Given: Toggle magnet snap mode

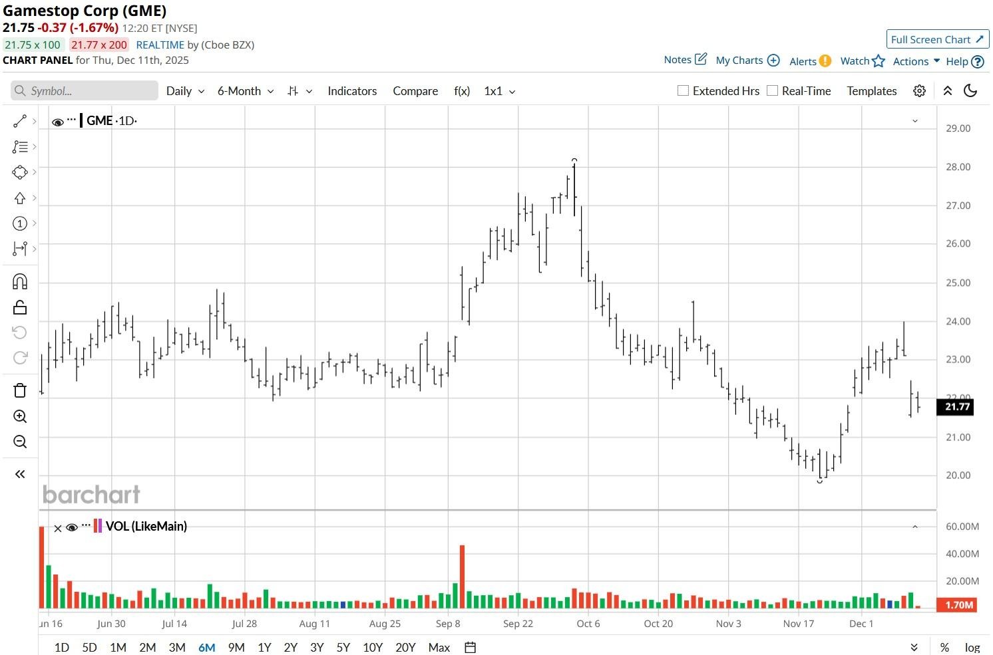Looking at the screenshot, I should pyautogui.click(x=20, y=282).
